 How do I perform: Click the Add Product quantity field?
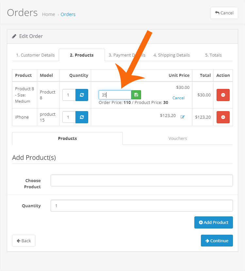[141, 206]
